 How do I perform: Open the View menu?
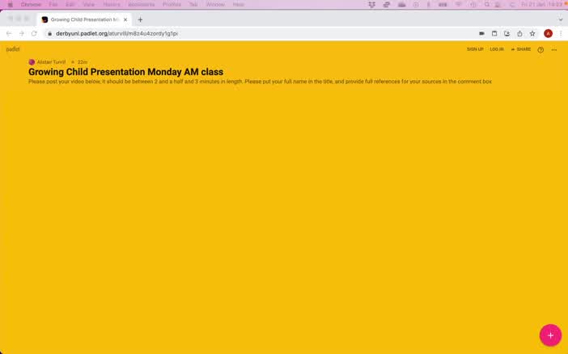pos(89,4)
